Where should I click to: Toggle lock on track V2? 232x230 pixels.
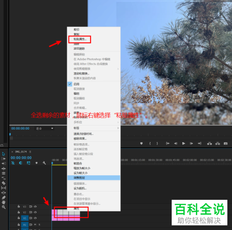tap(19, 212)
